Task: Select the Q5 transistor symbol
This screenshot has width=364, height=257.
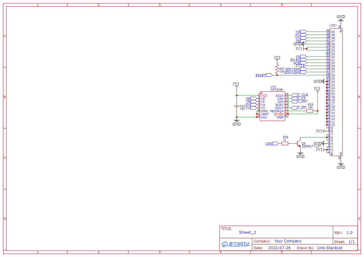Action: coord(299,144)
